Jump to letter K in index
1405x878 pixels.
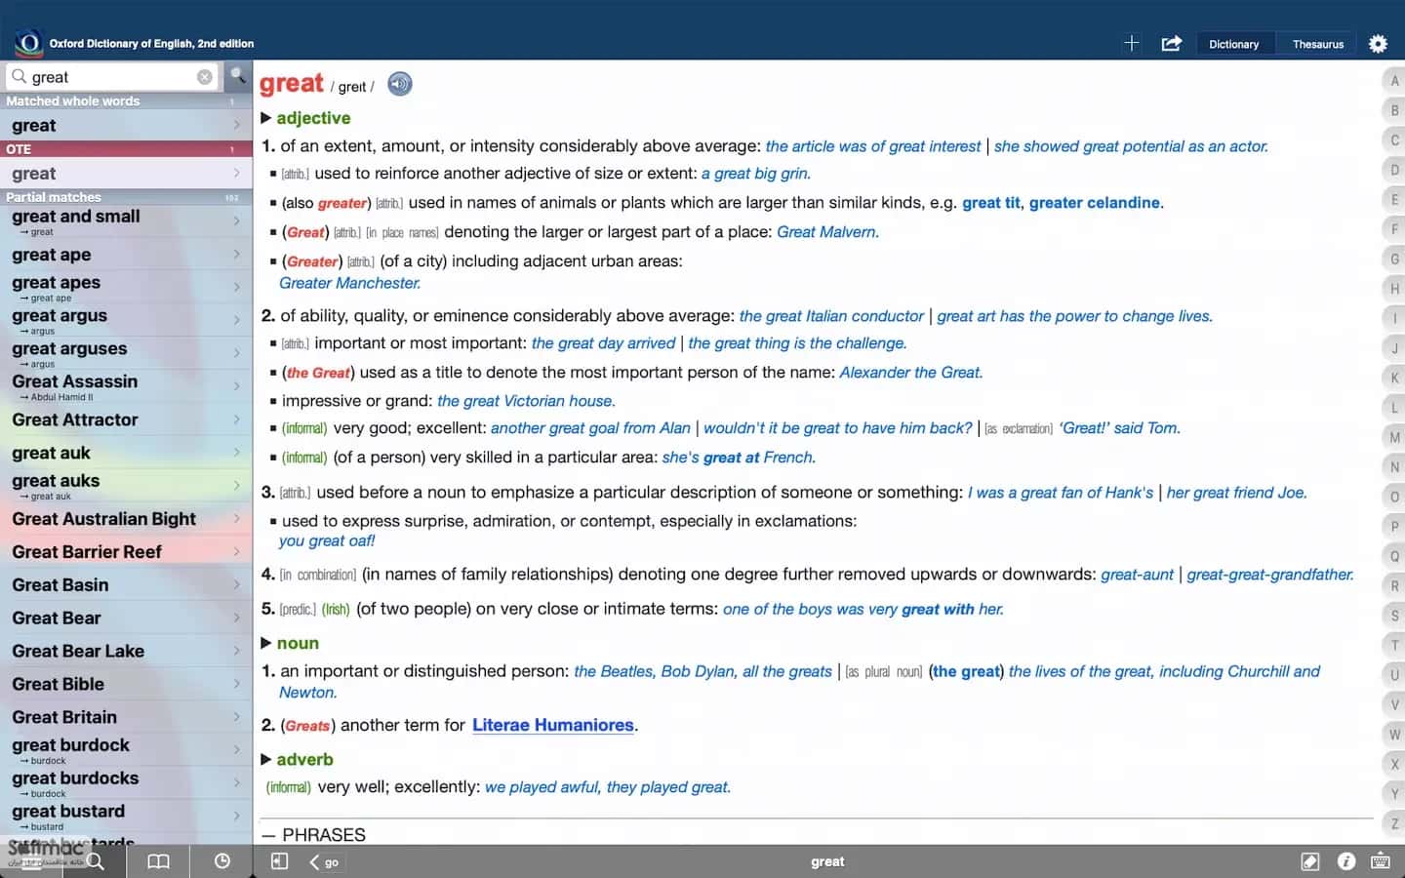pyautogui.click(x=1394, y=378)
